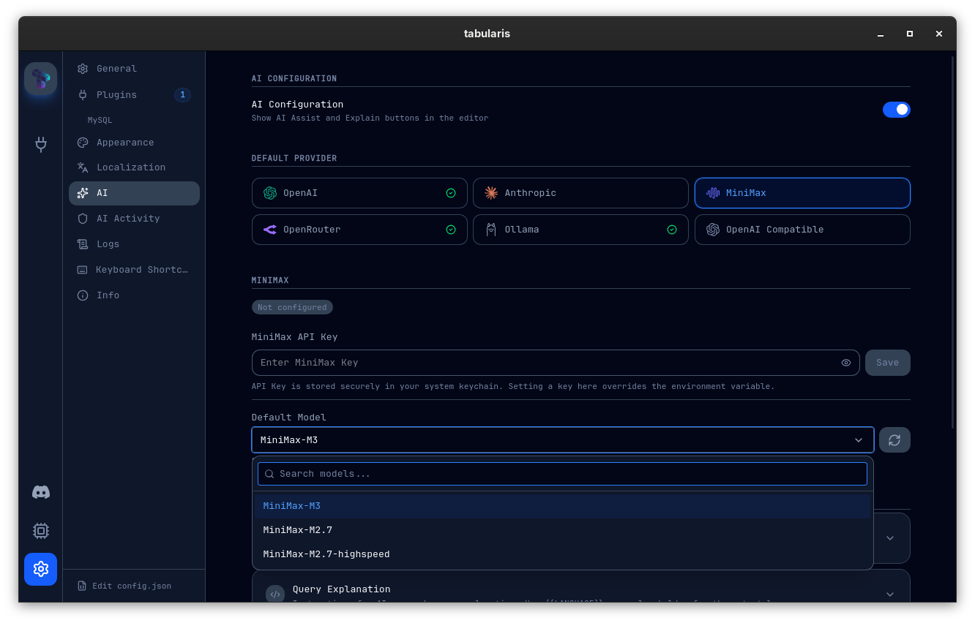Click the Ollama llama icon
Image resolution: width=975 pixels, height=623 pixels.
click(491, 230)
